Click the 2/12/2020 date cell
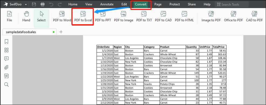This screenshot has height=105, width=266. coord(105,103)
